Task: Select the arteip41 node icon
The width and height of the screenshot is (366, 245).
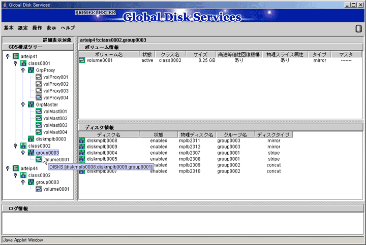Action: pyautogui.click(x=16, y=56)
